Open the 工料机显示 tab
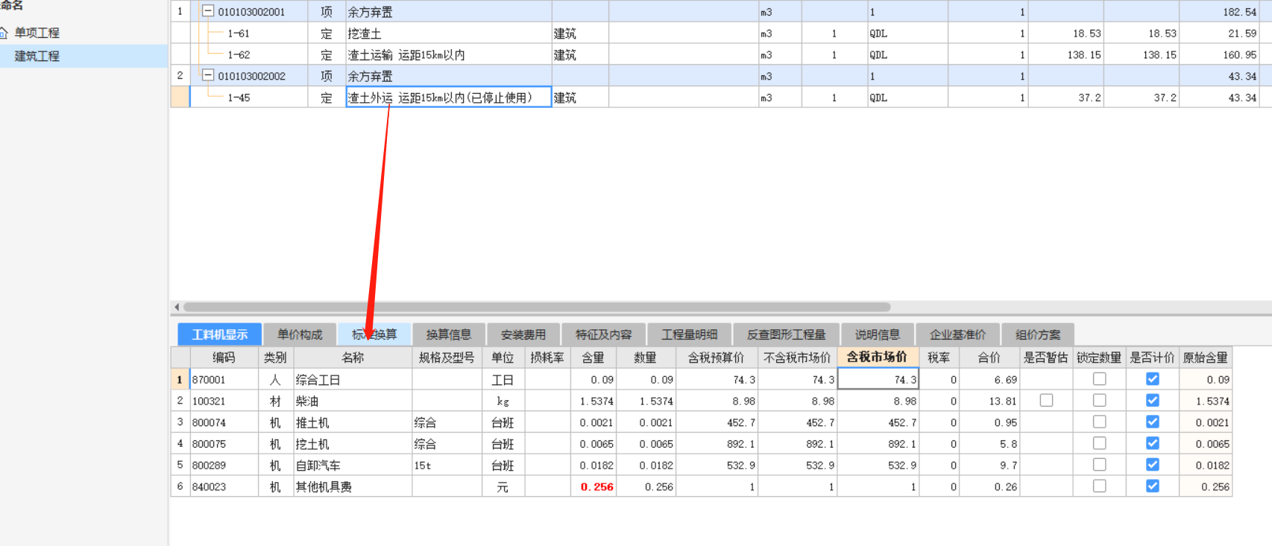The image size is (1272, 546). (220, 334)
